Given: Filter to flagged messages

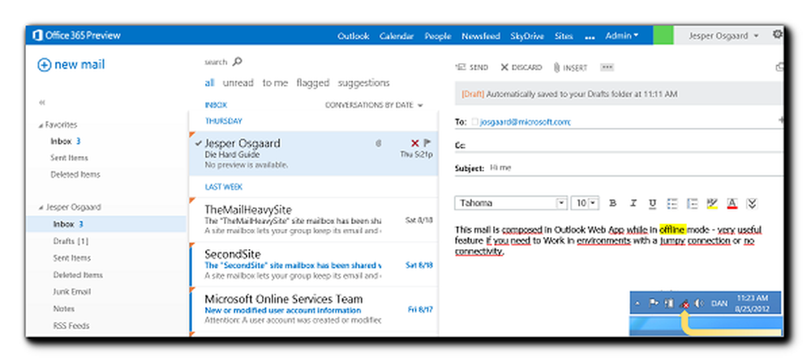Looking at the screenshot, I should [313, 83].
